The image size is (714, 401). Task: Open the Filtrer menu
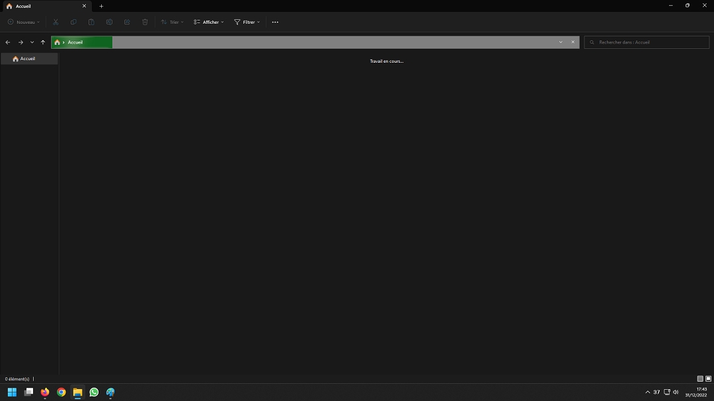pyautogui.click(x=246, y=22)
